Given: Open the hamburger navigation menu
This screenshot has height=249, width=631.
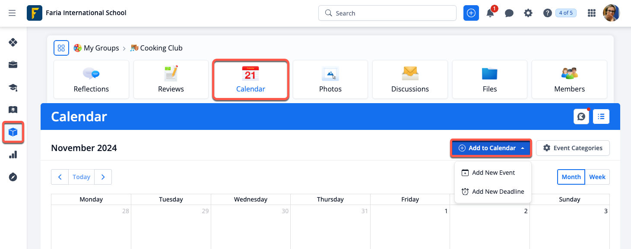Looking at the screenshot, I should click(x=12, y=13).
